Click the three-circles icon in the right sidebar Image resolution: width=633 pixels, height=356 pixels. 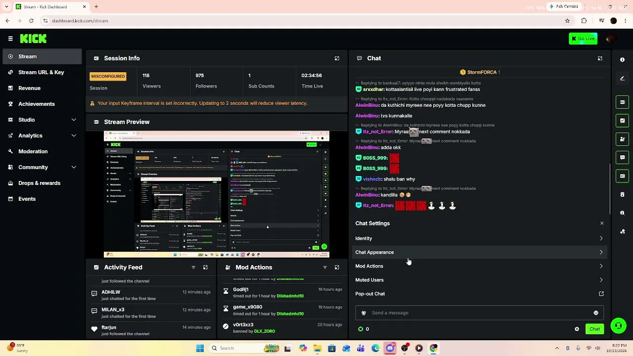tap(622, 231)
